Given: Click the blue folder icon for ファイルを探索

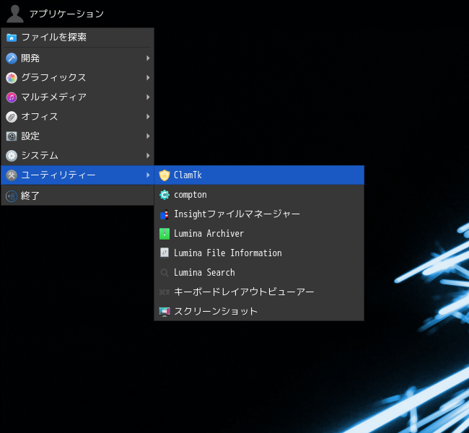Looking at the screenshot, I should tap(12, 38).
